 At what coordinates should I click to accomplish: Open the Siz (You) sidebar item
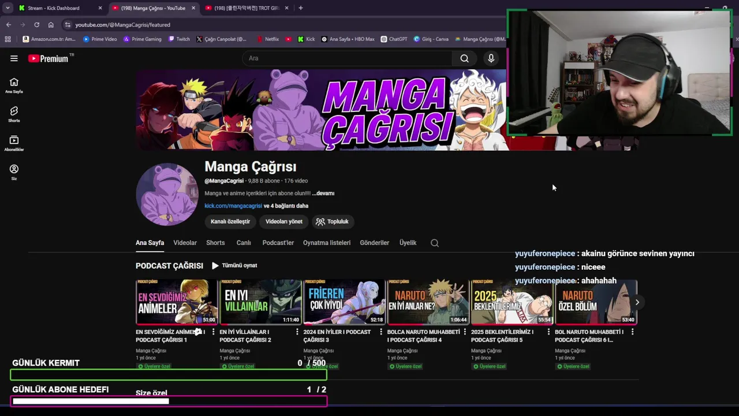pos(14,172)
